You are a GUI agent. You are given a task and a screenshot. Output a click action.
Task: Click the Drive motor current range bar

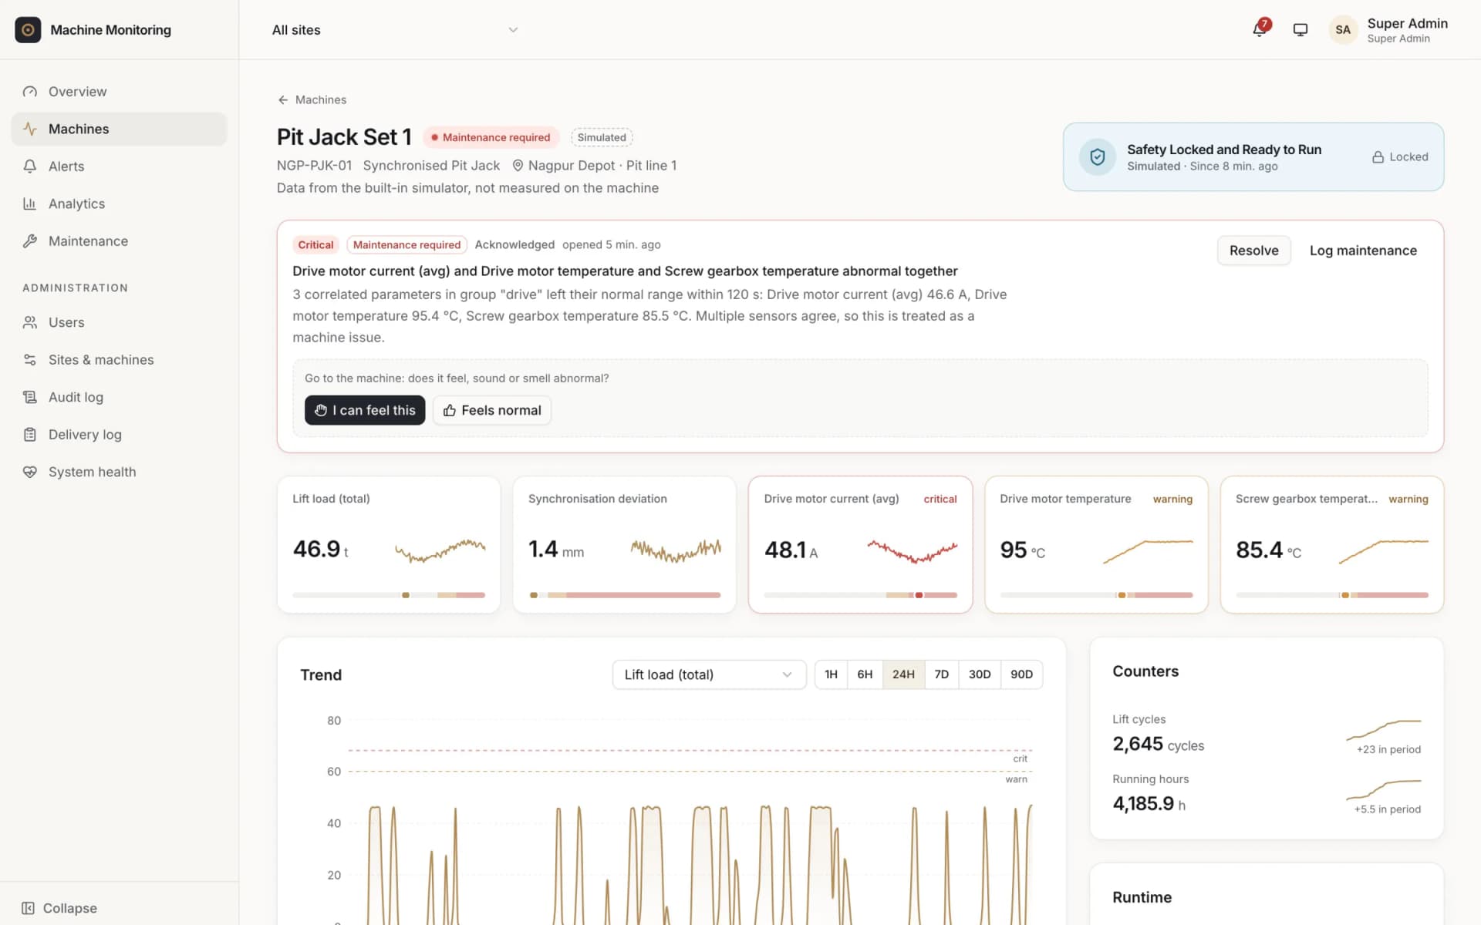860,595
